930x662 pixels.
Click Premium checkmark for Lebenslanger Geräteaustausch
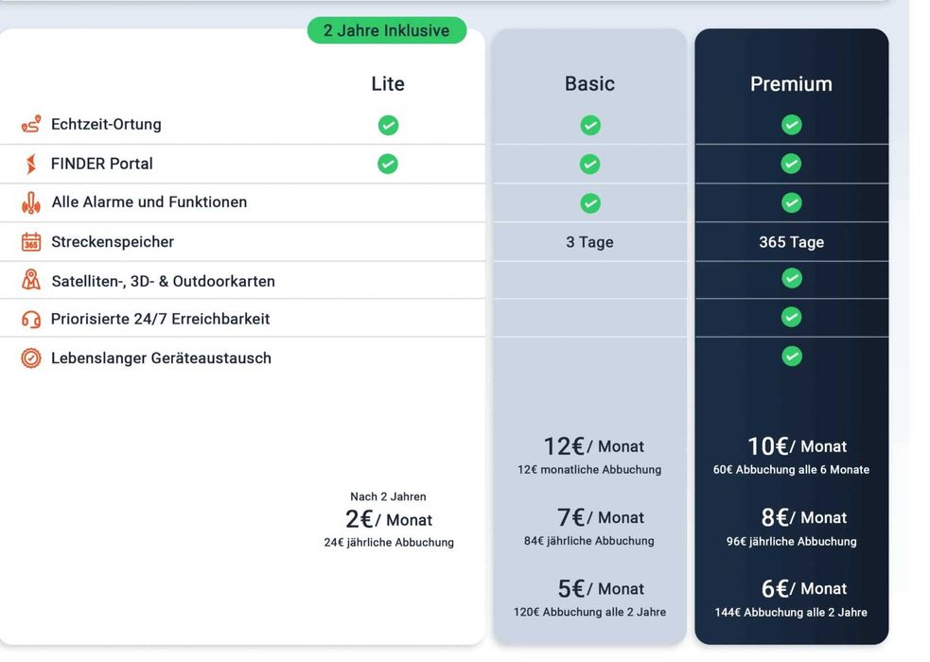(x=792, y=357)
